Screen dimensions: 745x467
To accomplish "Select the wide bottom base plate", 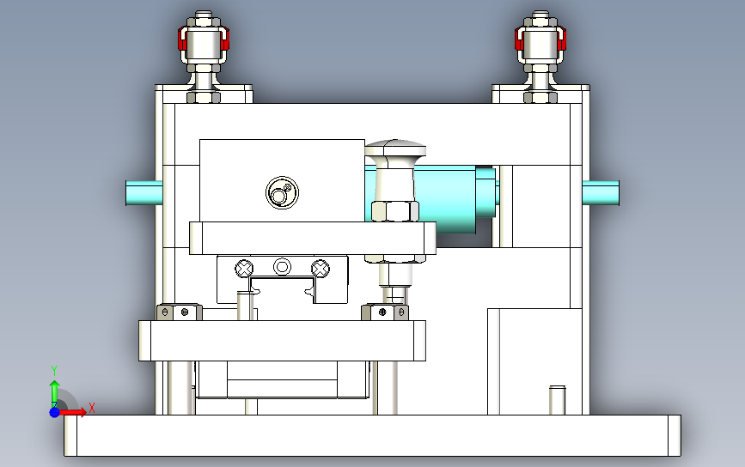I will point(373,436).
